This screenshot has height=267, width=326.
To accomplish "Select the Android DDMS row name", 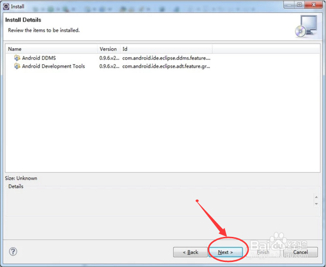I will (39, 58).
